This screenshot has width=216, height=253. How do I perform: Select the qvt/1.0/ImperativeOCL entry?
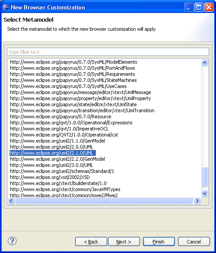click(x=59, y=129)
